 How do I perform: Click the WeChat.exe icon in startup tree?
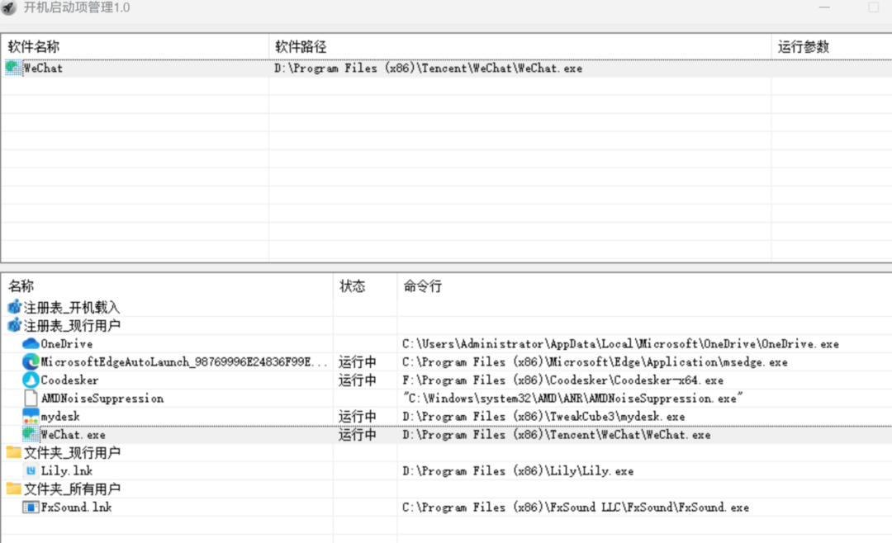[x=31, y=434]
